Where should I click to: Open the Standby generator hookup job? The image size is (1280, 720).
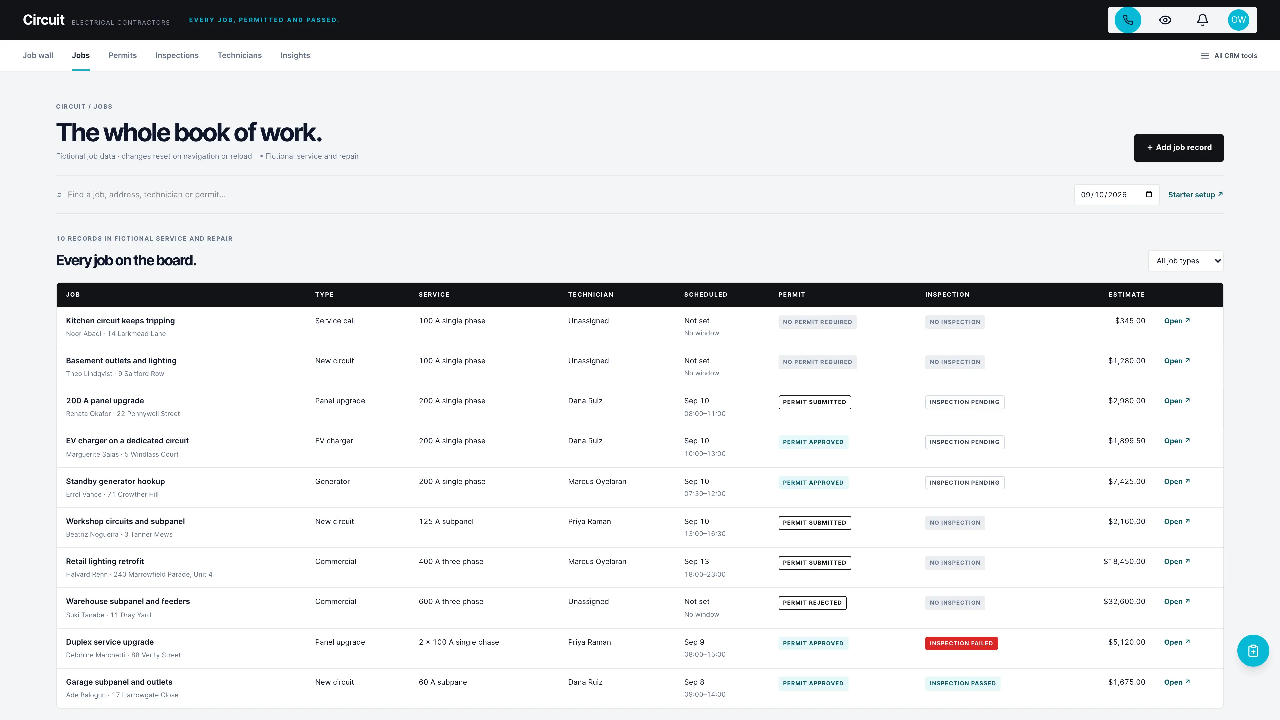click(x=1177, y=482)
